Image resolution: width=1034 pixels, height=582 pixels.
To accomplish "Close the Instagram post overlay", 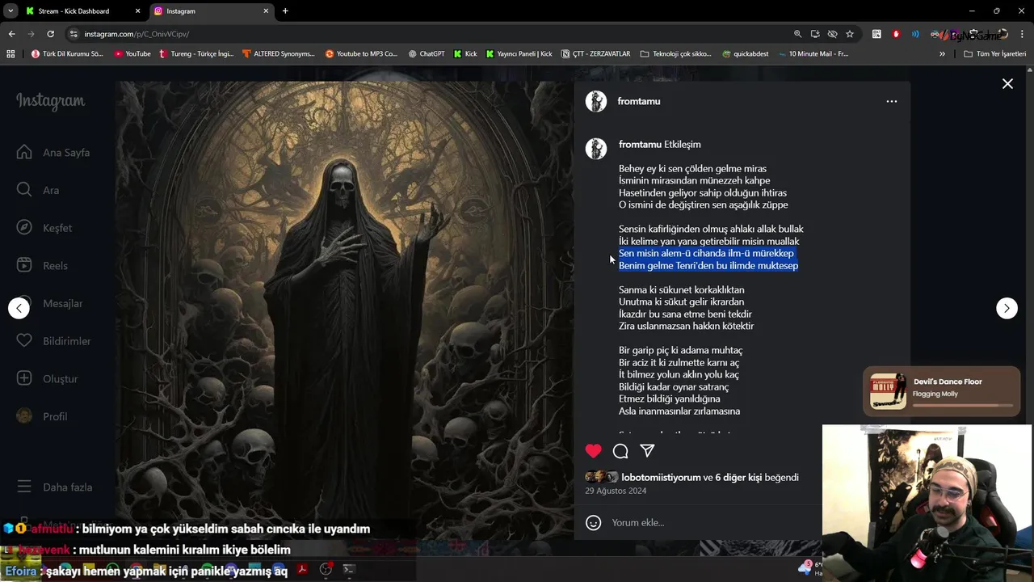I will [1007, 84].
